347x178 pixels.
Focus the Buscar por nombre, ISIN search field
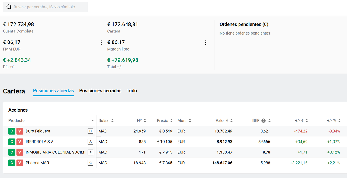tap(45, 7)
